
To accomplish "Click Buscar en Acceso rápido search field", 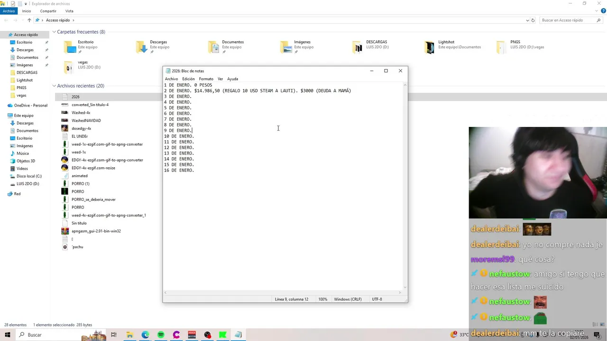I will click(571, 20).
